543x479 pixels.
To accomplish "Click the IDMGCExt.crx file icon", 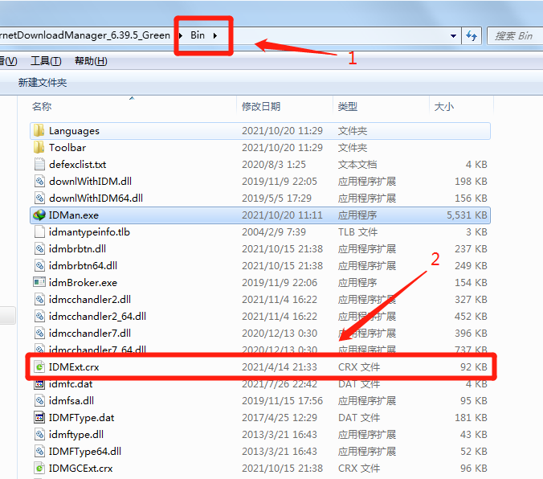I will (39, 469).
